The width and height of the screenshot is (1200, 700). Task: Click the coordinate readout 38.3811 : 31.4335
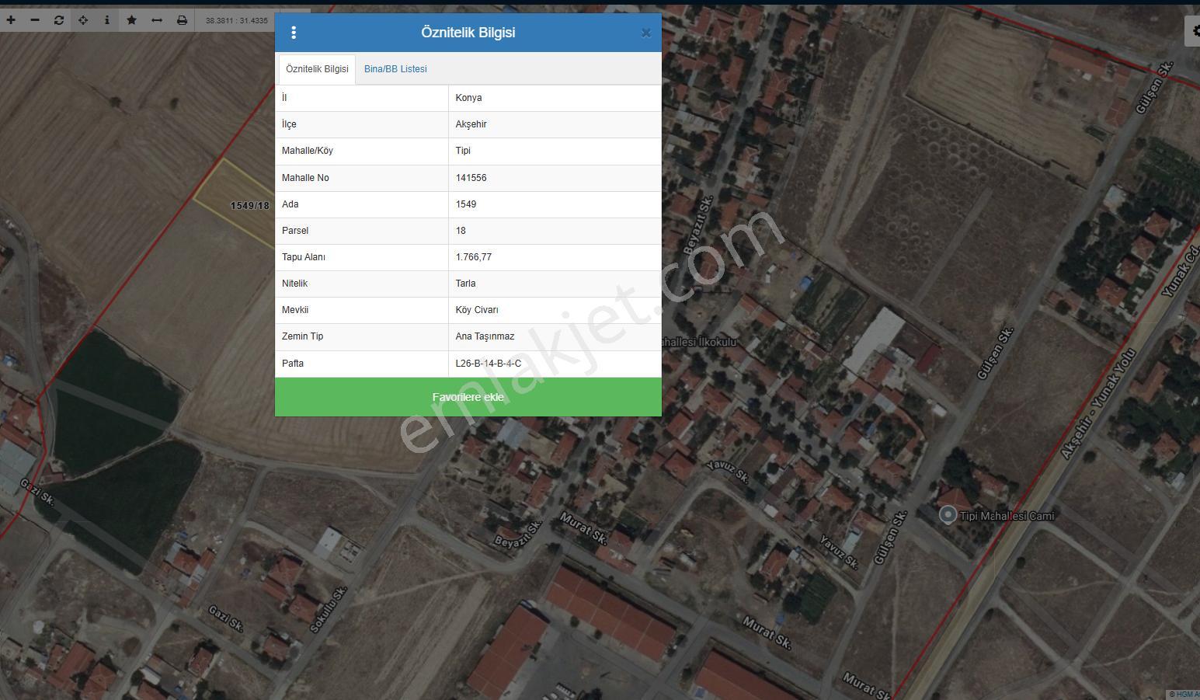[237, 21]
